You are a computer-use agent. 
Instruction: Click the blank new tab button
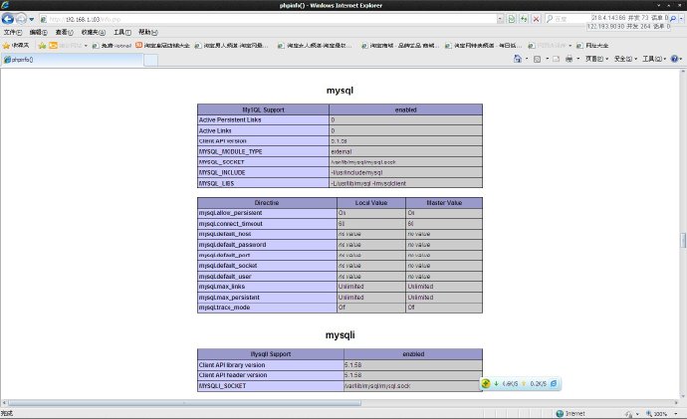(x=150, y=60)
